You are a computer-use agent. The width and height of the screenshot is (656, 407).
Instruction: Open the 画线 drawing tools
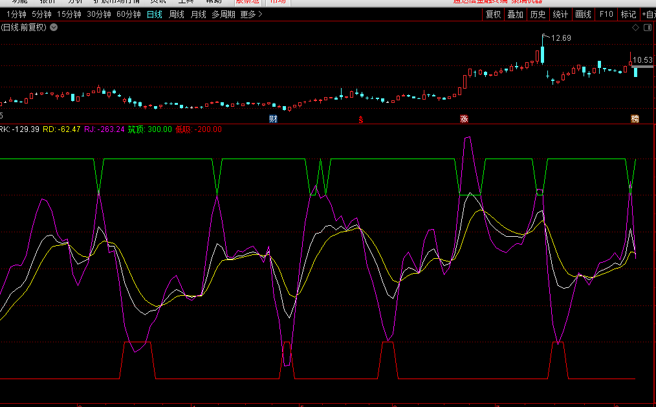(x=583, y=14)
